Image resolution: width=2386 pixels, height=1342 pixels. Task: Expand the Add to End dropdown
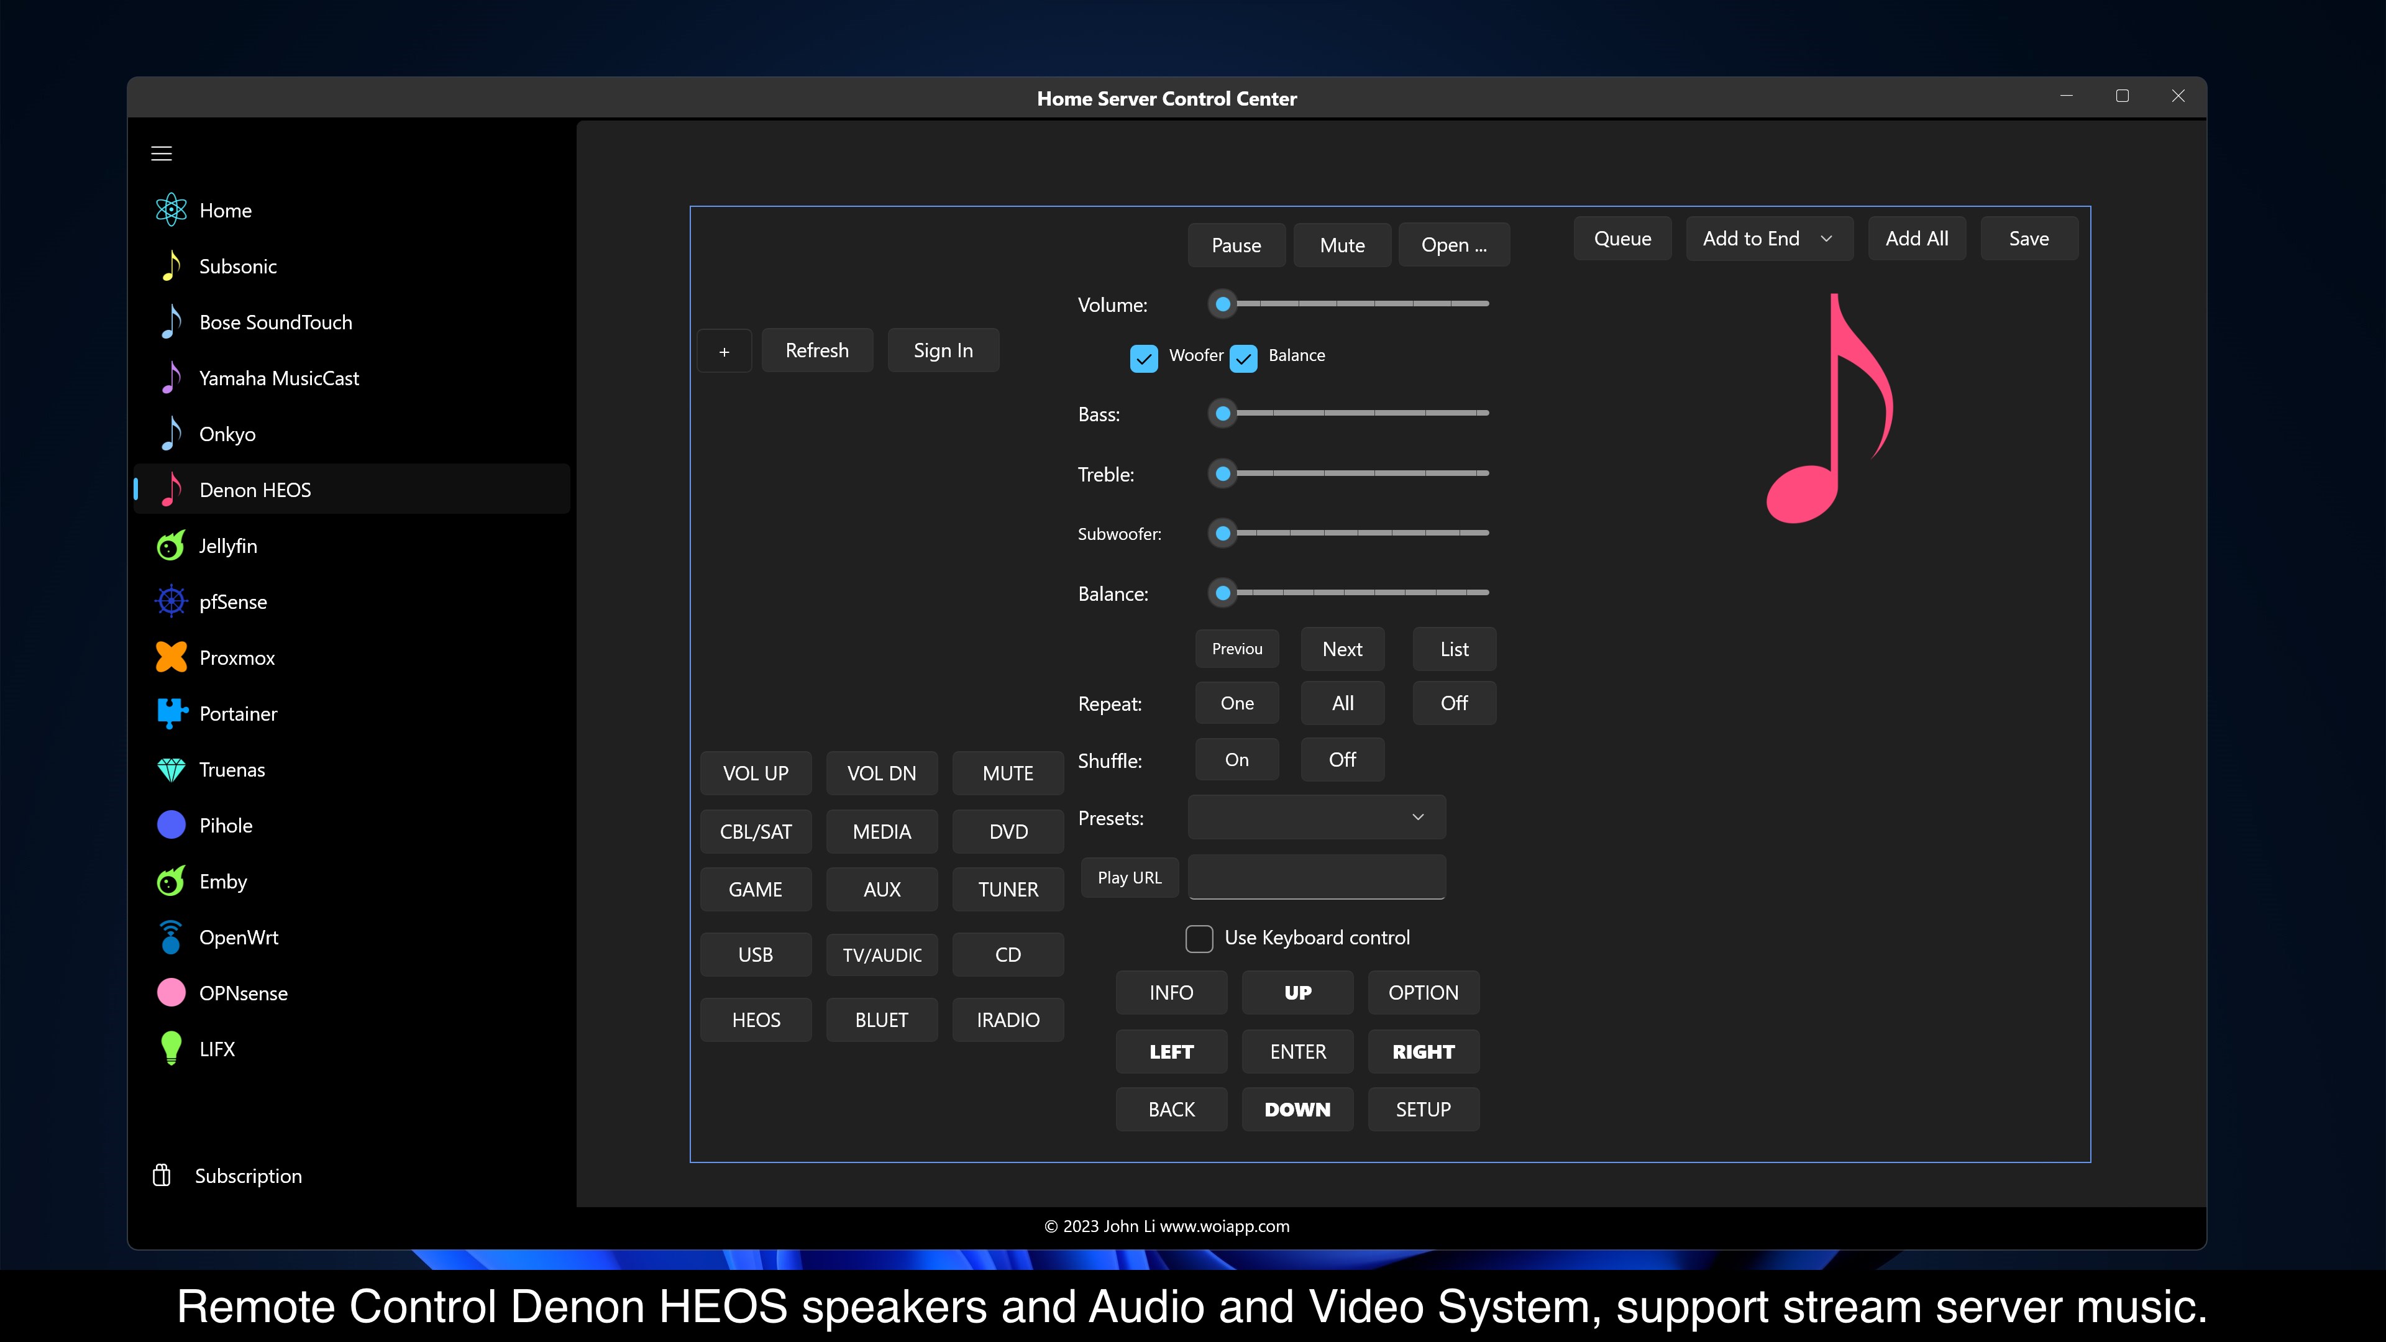(x=1768, y=239)
